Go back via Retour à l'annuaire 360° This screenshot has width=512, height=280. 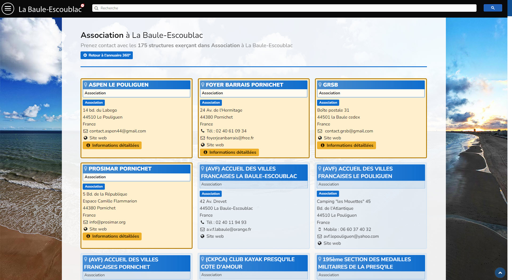[x=107, y=55]
